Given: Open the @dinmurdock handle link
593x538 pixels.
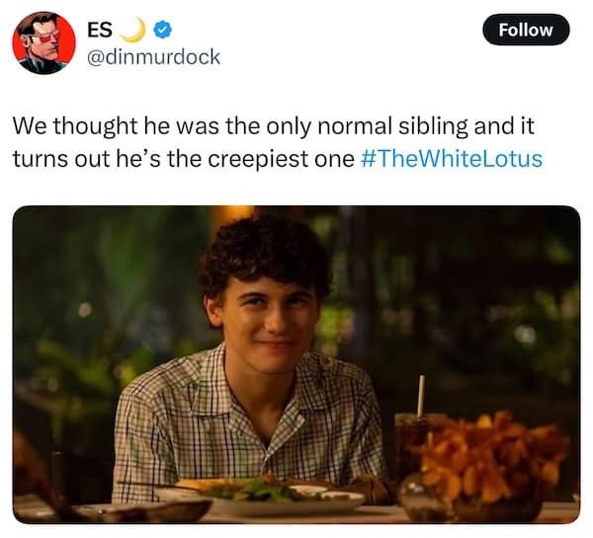Looking at the screenshot, I should coord(153,56).
